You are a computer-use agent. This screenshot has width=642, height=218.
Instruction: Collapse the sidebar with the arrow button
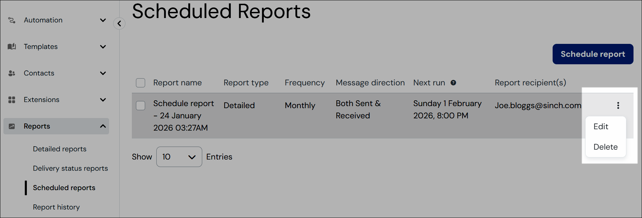[x=119, y=23]
